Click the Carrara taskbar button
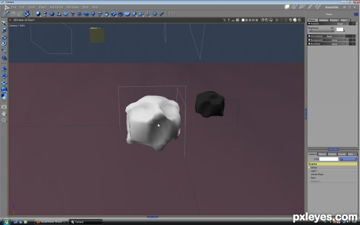The height and width of the screenshot is (225, 360). [85, 222]
